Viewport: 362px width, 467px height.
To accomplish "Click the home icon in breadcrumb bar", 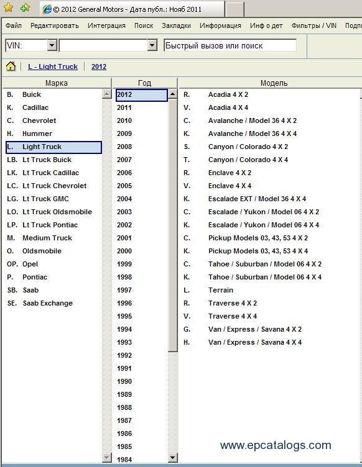I will pyautogui.click(x=11, y=66).
